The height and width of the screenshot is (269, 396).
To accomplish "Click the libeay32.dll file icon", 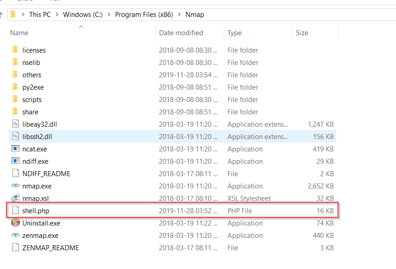I will (15, 124).
